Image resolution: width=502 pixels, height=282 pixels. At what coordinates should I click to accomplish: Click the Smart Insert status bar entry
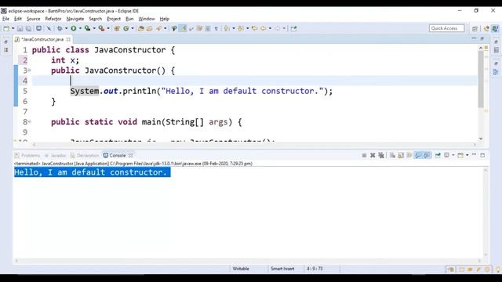click(x=282, y=269)
